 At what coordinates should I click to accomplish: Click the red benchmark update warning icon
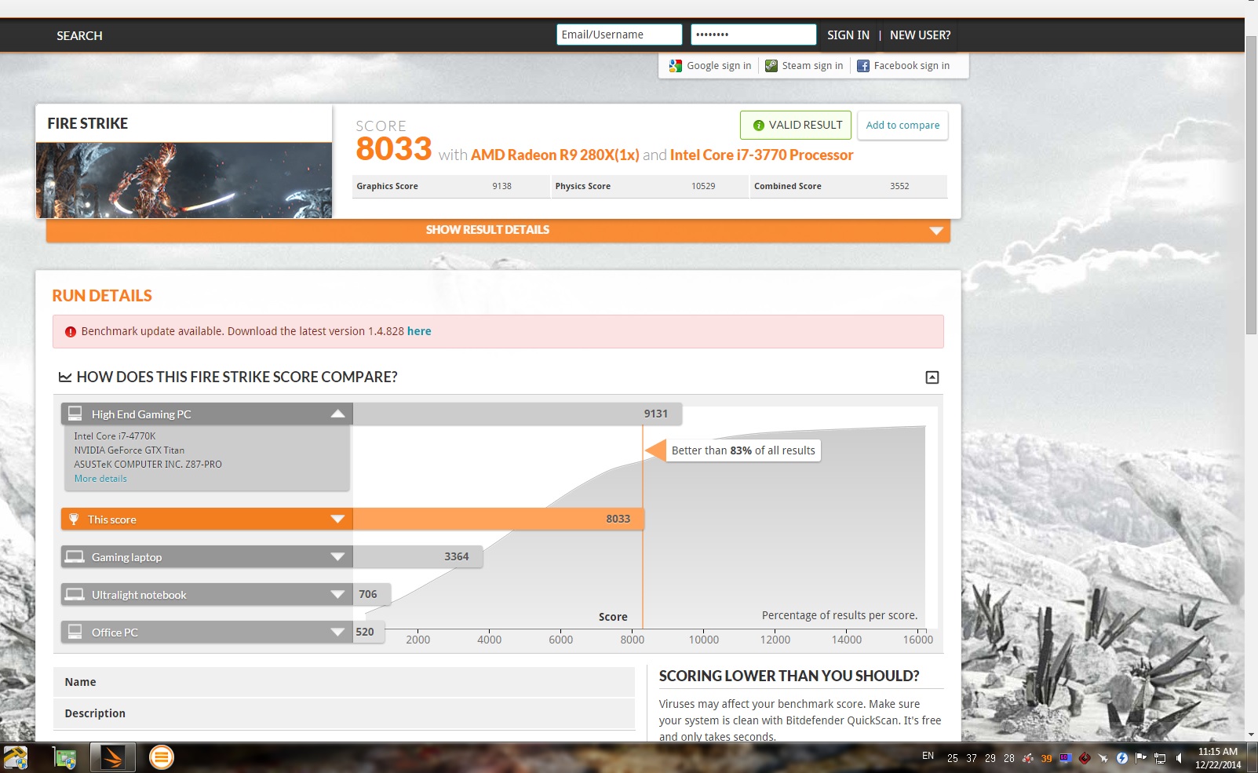pyautogui.click(x=71, y=332)
